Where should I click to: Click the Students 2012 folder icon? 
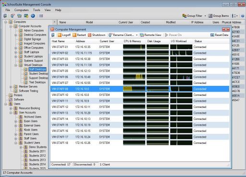[x=26, y=155]
